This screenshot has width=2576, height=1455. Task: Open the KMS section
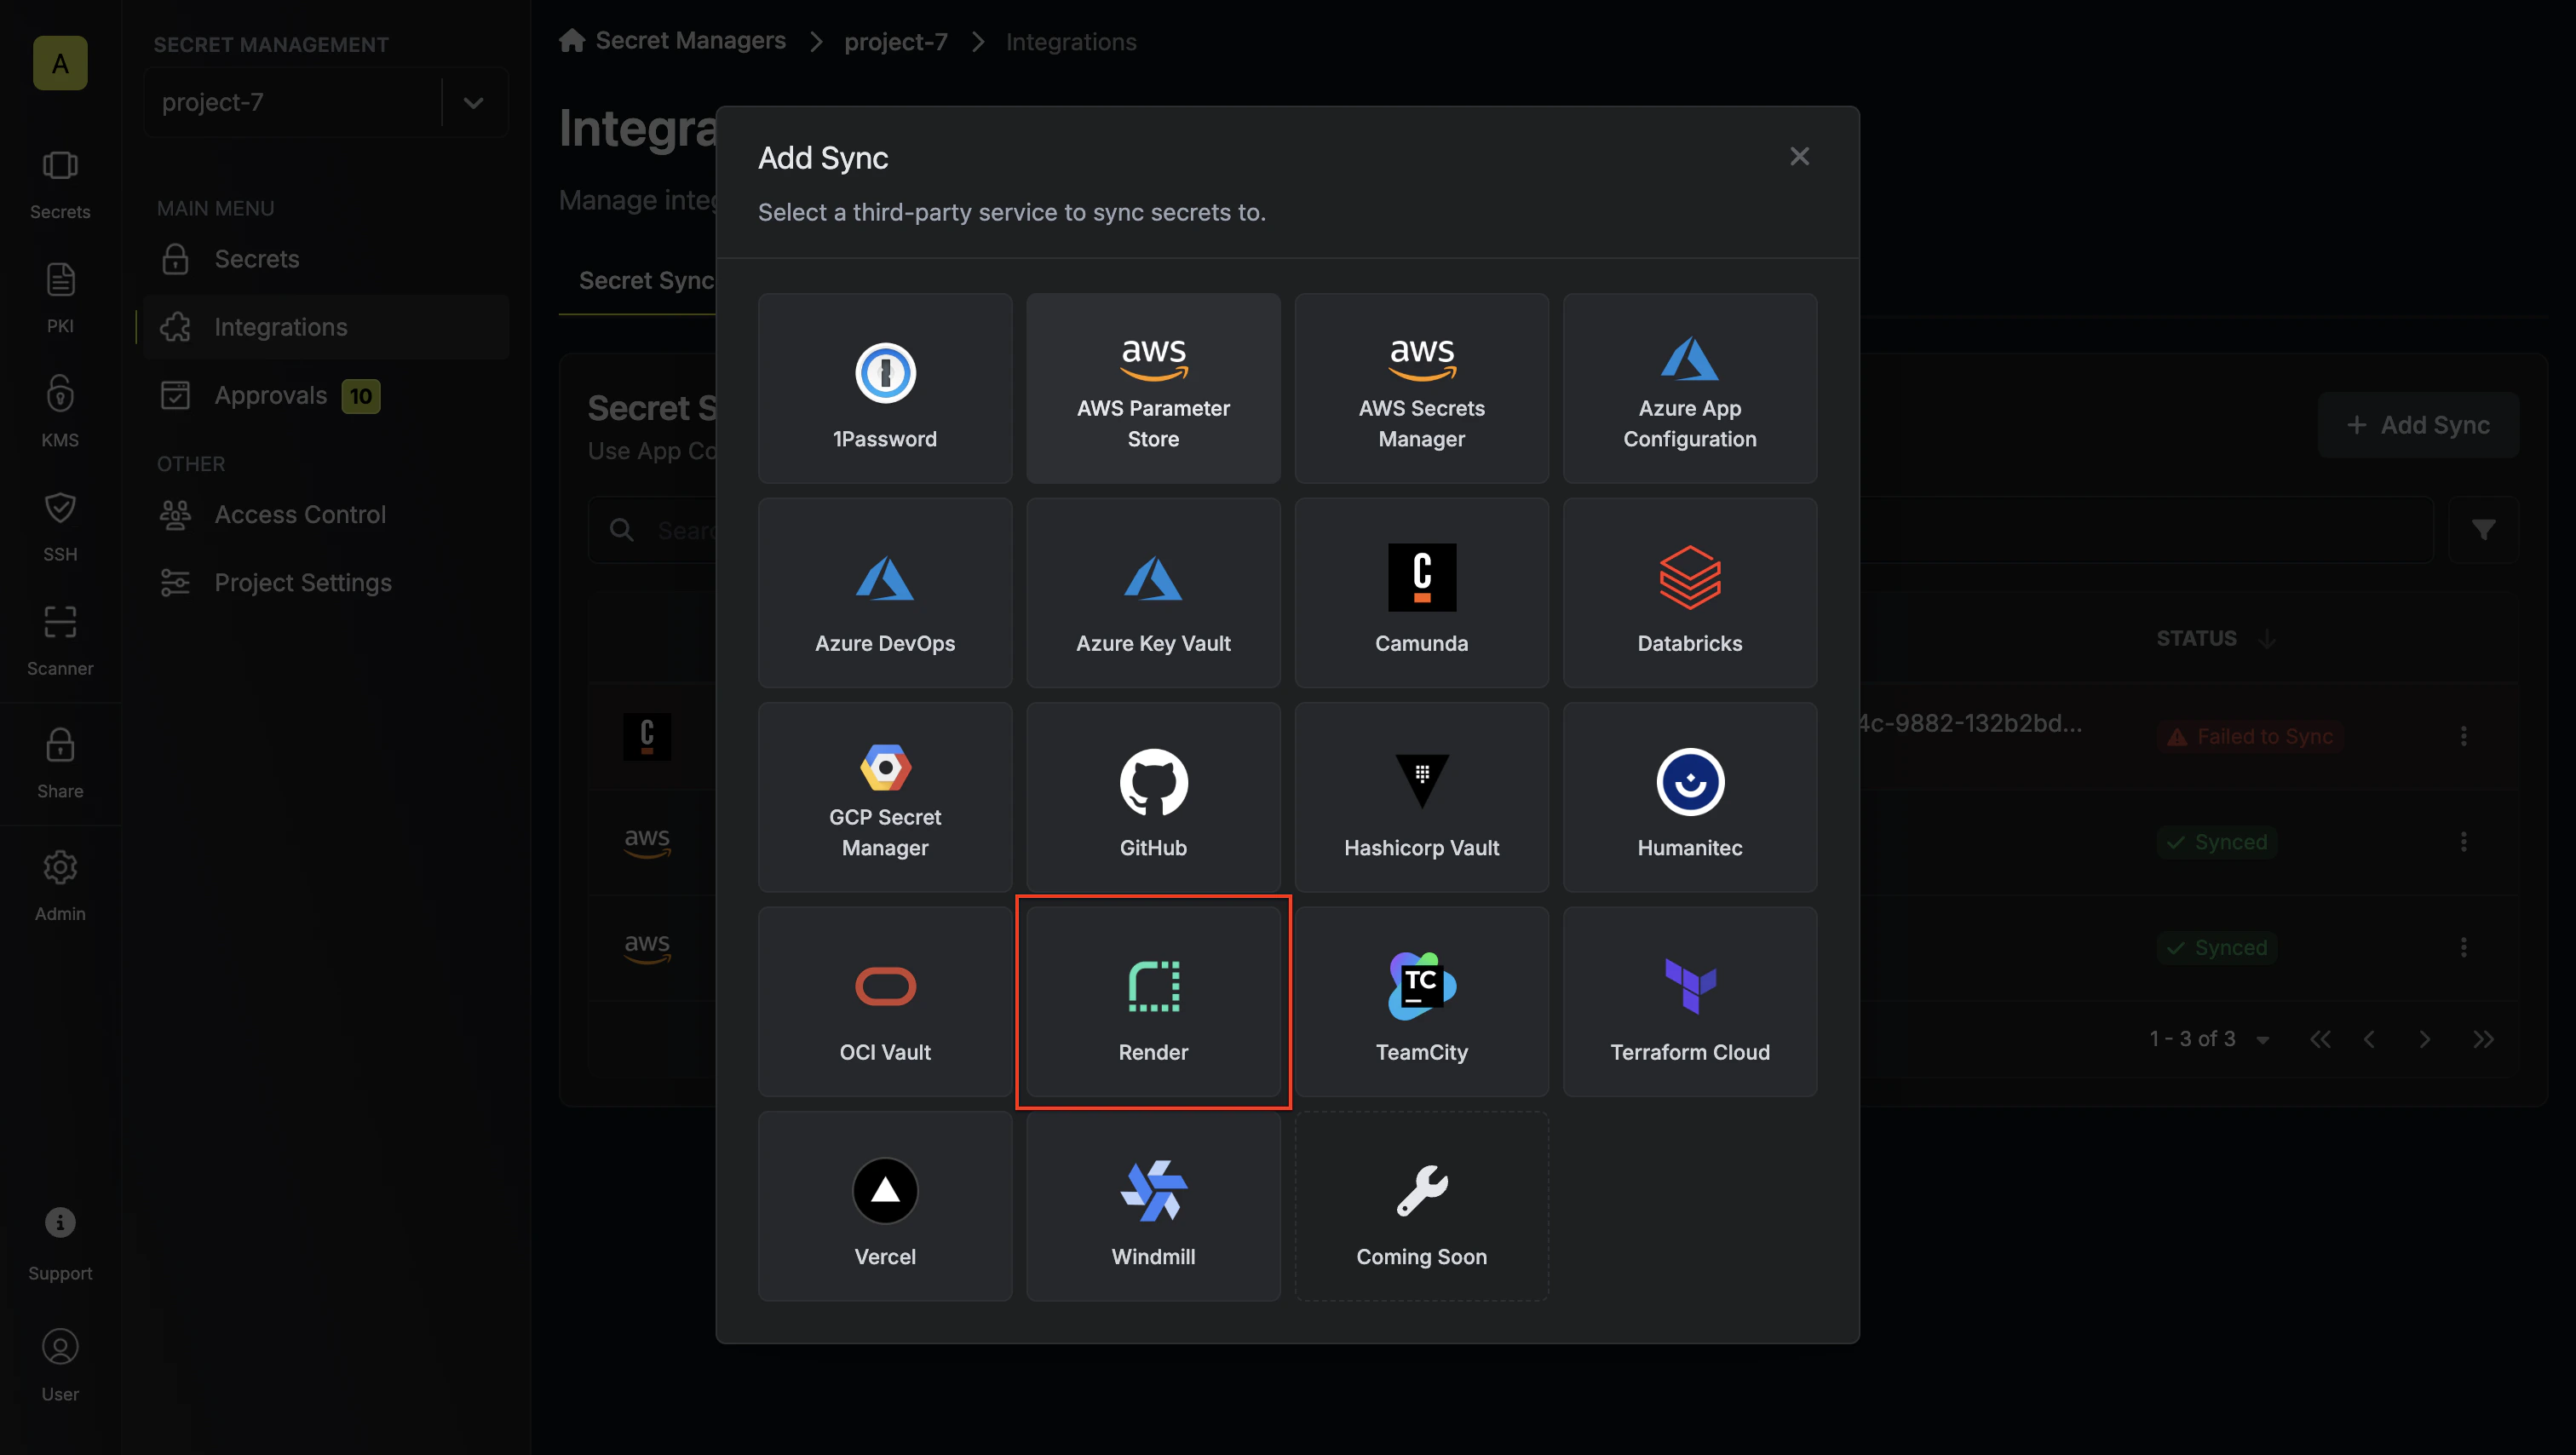coord(60,412)
